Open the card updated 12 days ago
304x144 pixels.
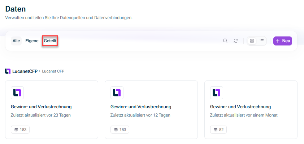coord(151,110)
